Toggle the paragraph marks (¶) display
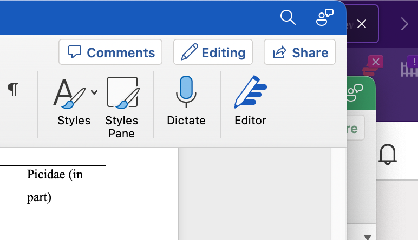418x240 pixels. coord(13,90)
